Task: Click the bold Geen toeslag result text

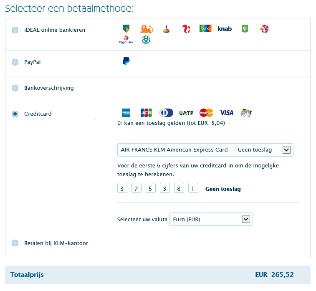Action: pyautogui.click(x=223, y=189)
